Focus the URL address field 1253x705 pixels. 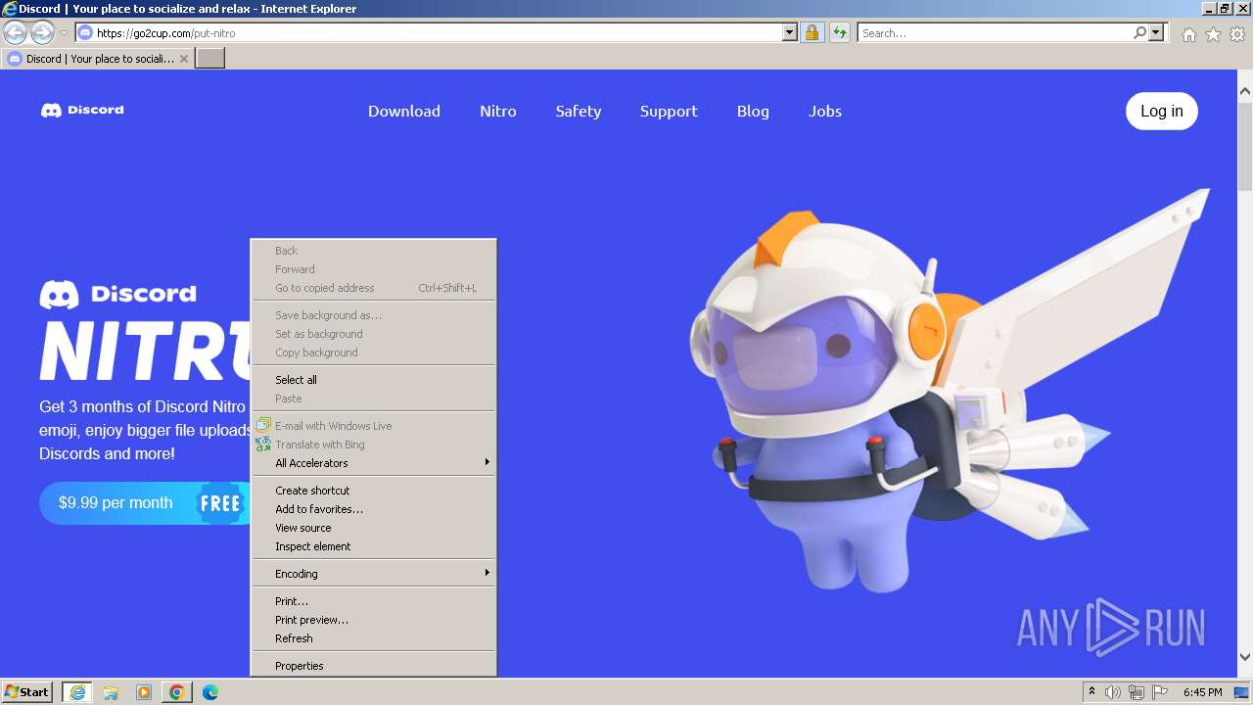(x=439, y=33)
